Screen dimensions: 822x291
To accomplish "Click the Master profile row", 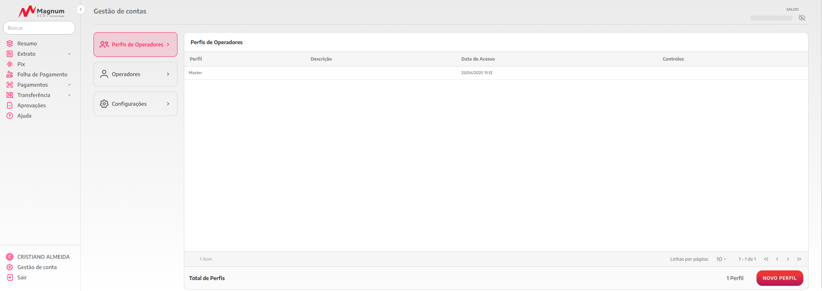I will click(496, 73).
